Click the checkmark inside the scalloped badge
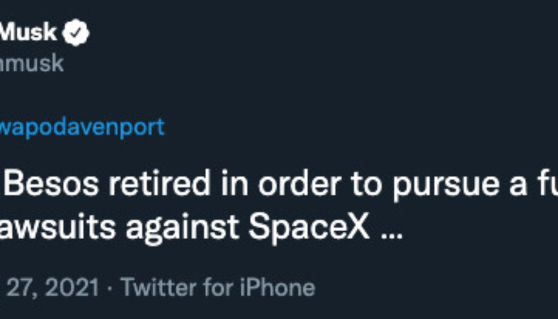Image resolution: width=558 pixels, height=319 pixels. pos(74,32)
